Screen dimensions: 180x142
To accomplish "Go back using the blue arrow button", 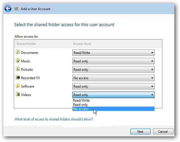I will [x=8, y=8].
